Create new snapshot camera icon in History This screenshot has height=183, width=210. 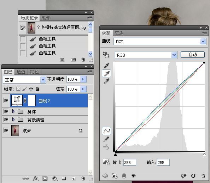[x=73, y=60]
